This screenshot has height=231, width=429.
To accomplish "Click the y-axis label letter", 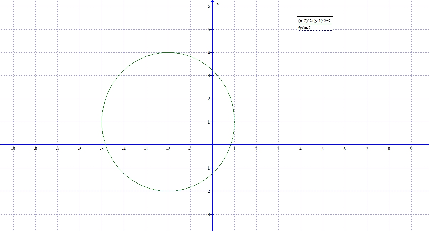I will pos(218,4).
